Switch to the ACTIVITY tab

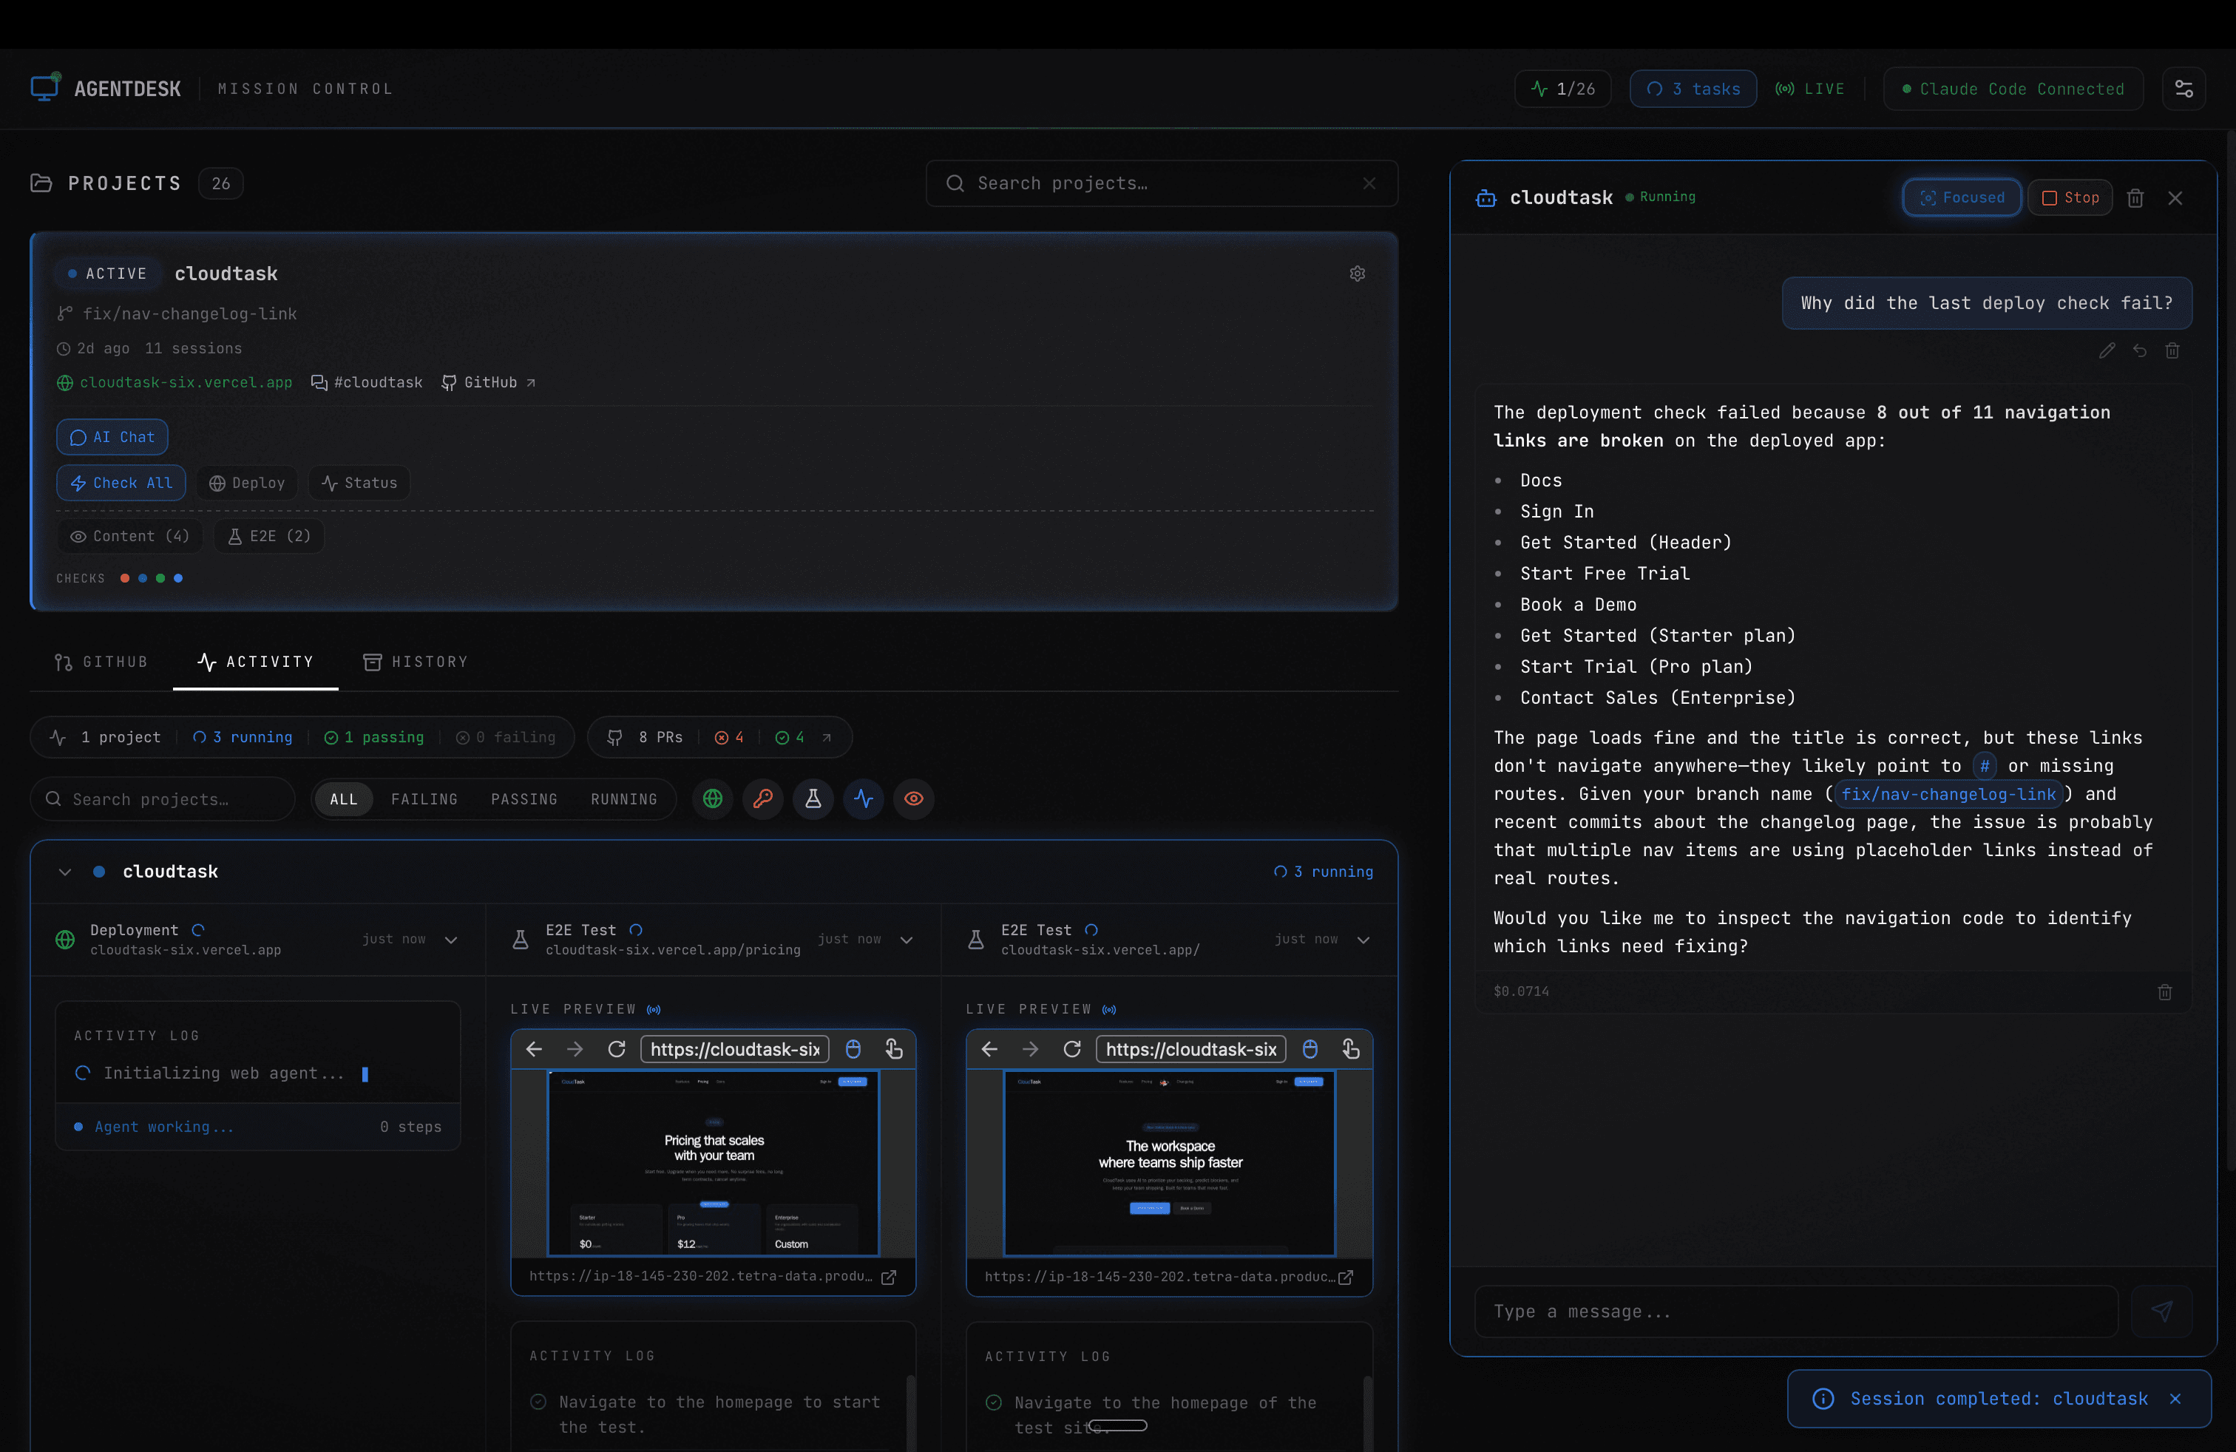[x=256, y=662]
